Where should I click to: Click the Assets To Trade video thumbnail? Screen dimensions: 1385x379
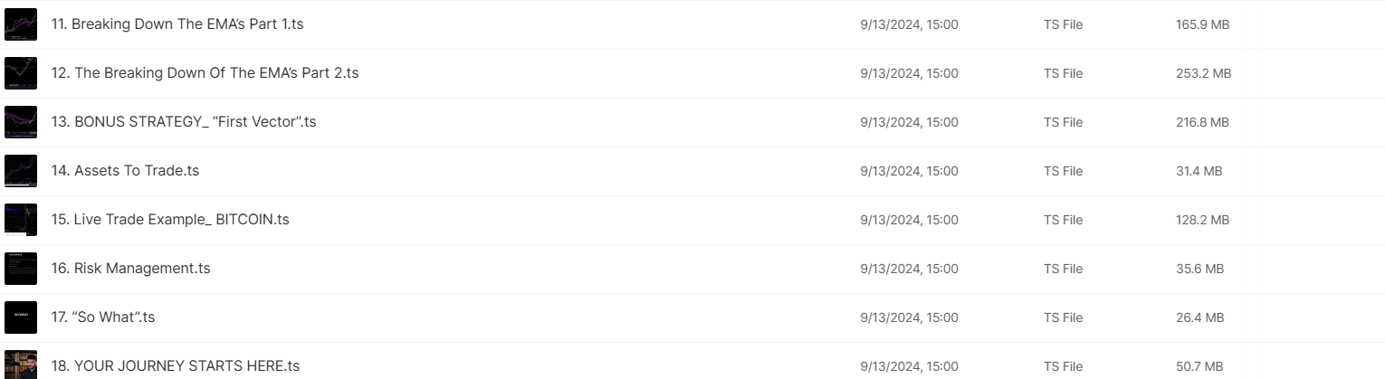coord(21,171)
